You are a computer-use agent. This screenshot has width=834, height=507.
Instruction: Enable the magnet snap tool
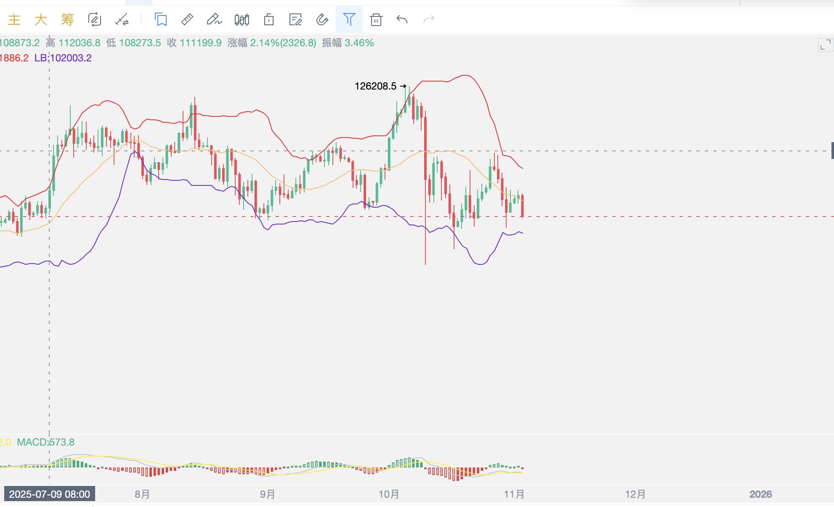(322, 19)
